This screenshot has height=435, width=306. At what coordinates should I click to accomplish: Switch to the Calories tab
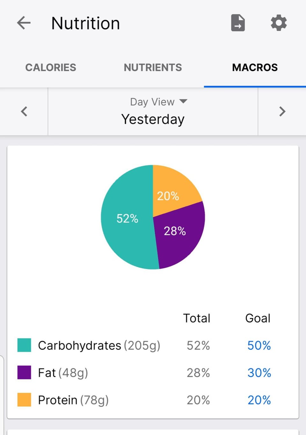(x=51, y=67)
